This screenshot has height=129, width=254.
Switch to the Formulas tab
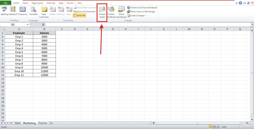point(51,3)
